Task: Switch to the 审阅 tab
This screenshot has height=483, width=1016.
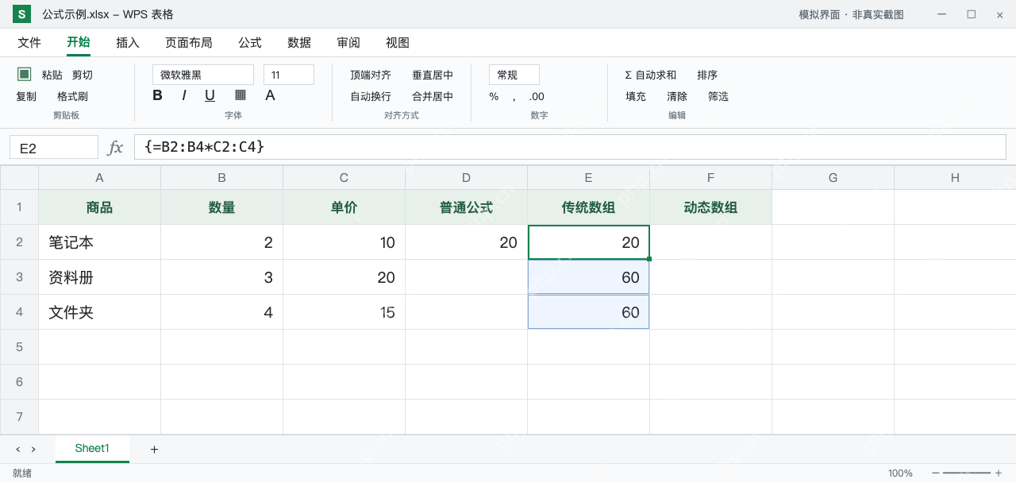Action: pos(348,43)
